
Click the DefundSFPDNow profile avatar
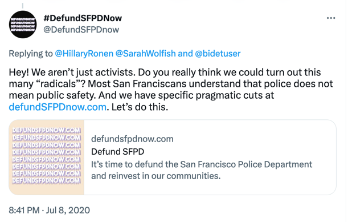[x=23, y=25]
